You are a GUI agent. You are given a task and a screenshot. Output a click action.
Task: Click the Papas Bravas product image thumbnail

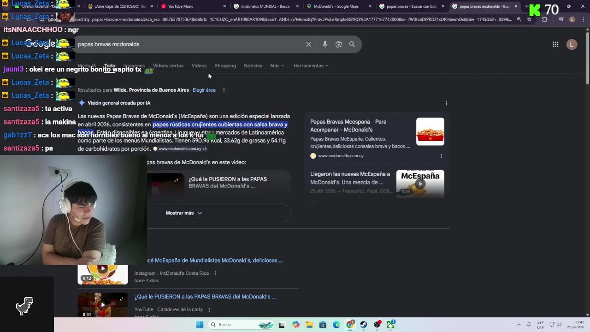[430, 132]
